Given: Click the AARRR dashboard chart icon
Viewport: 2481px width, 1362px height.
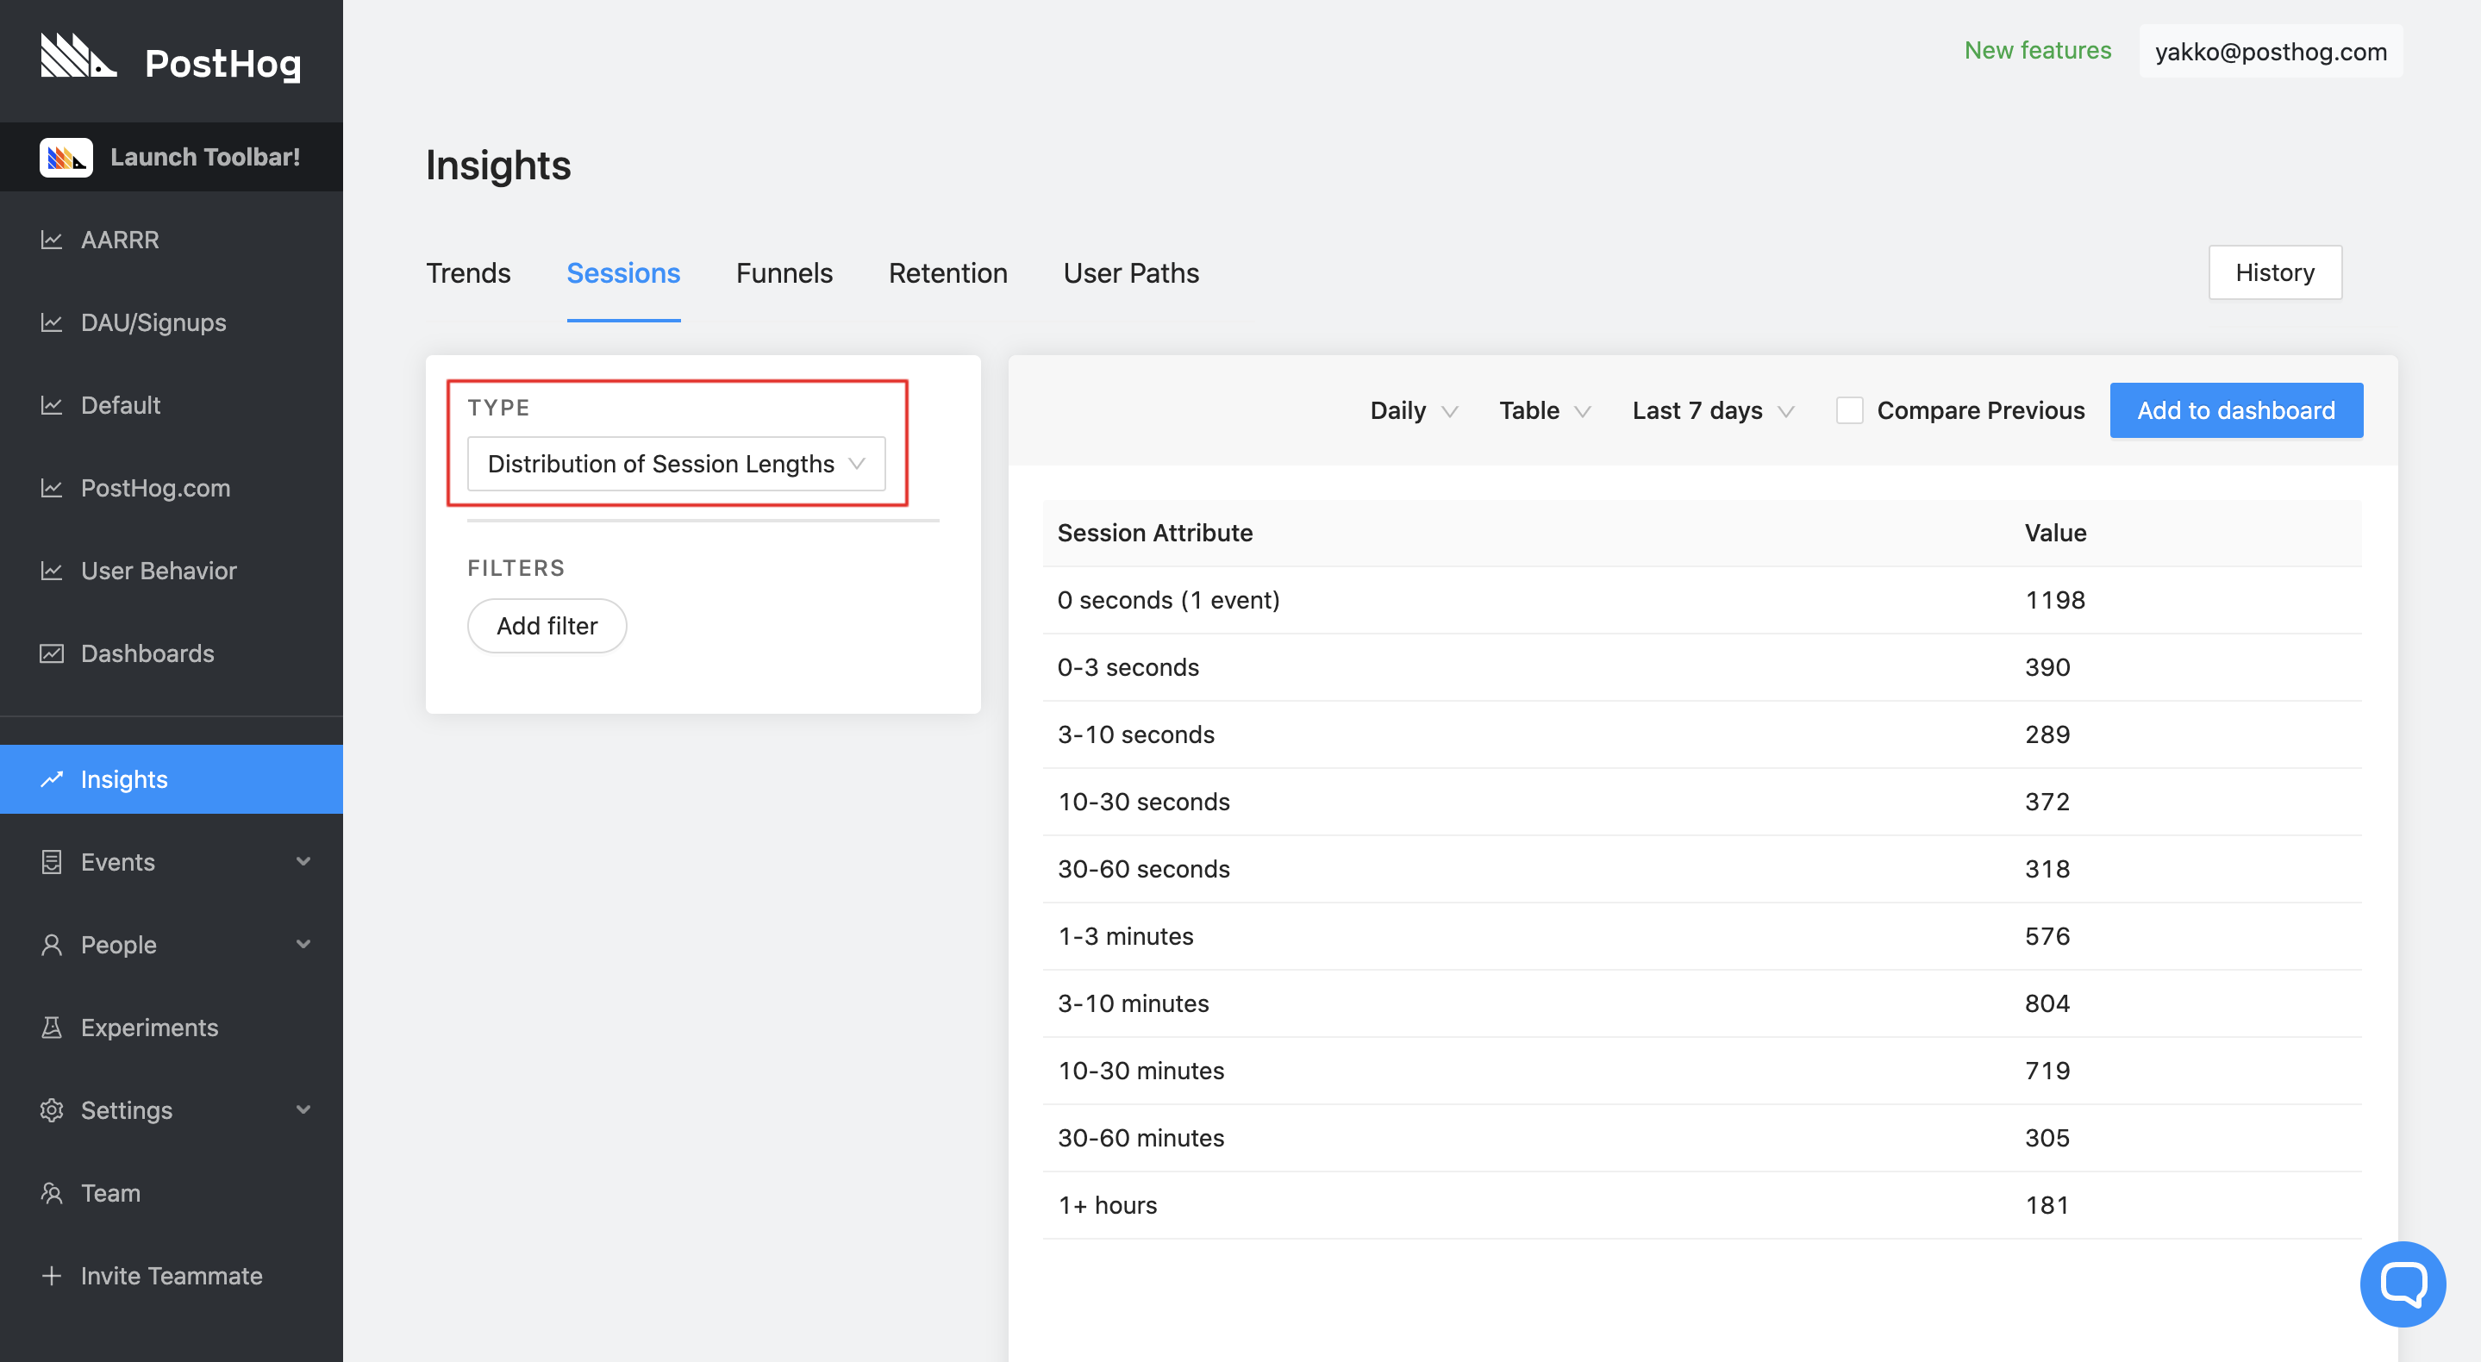Looking at the screenshot, I should (x=52, y=240).
